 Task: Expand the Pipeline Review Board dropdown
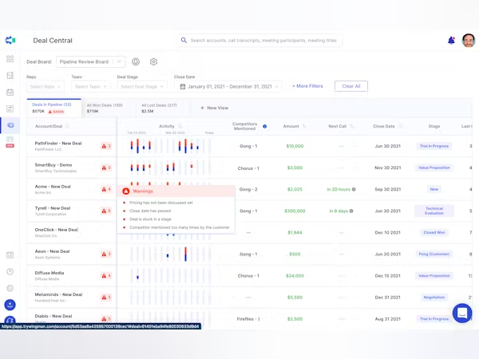[118, 61]
